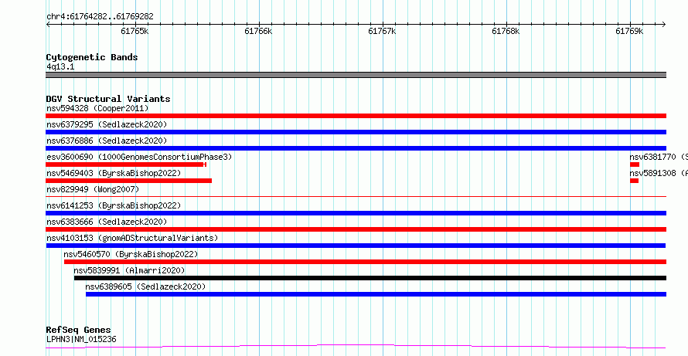The height and width of the screenshot is (356, 688).
Task: Click the 4q13.1 gray cytogenetic band bar
Action: [356, 75]
